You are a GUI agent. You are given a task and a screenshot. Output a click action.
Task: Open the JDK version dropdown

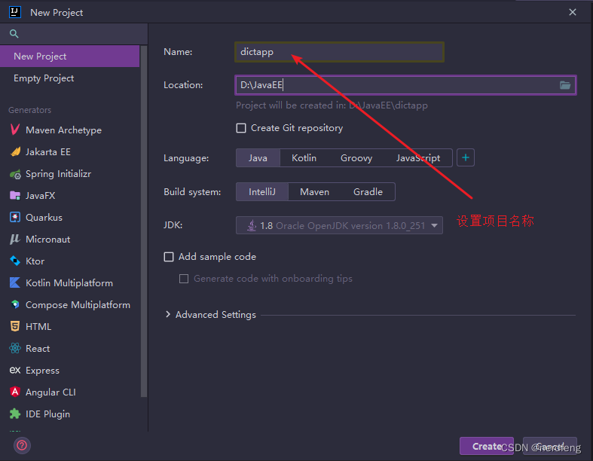pos(339,225)
